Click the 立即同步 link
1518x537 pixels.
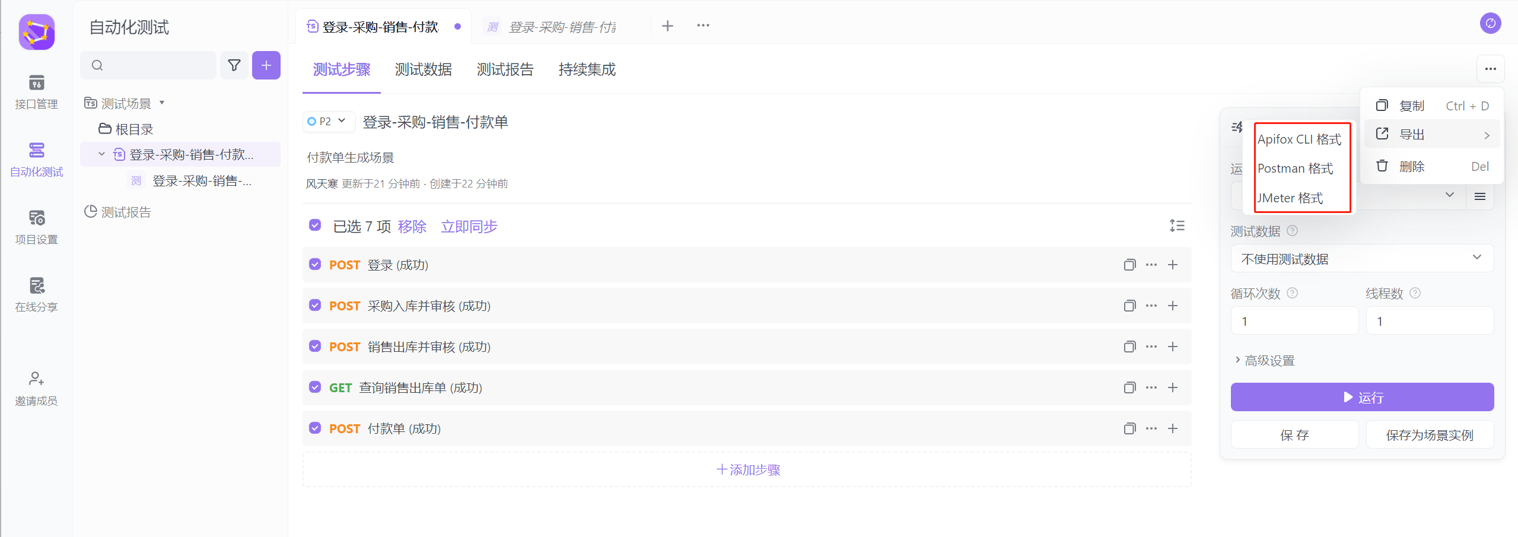point(469,226)
